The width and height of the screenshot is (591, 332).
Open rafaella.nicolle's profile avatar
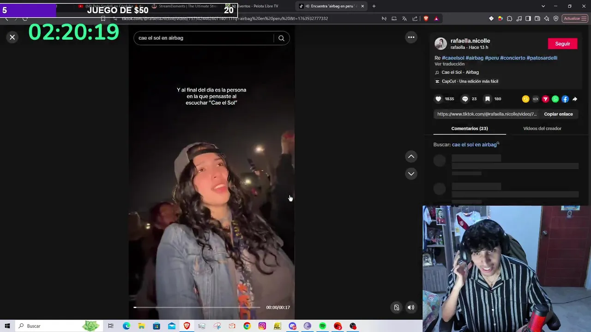(440, 44)
